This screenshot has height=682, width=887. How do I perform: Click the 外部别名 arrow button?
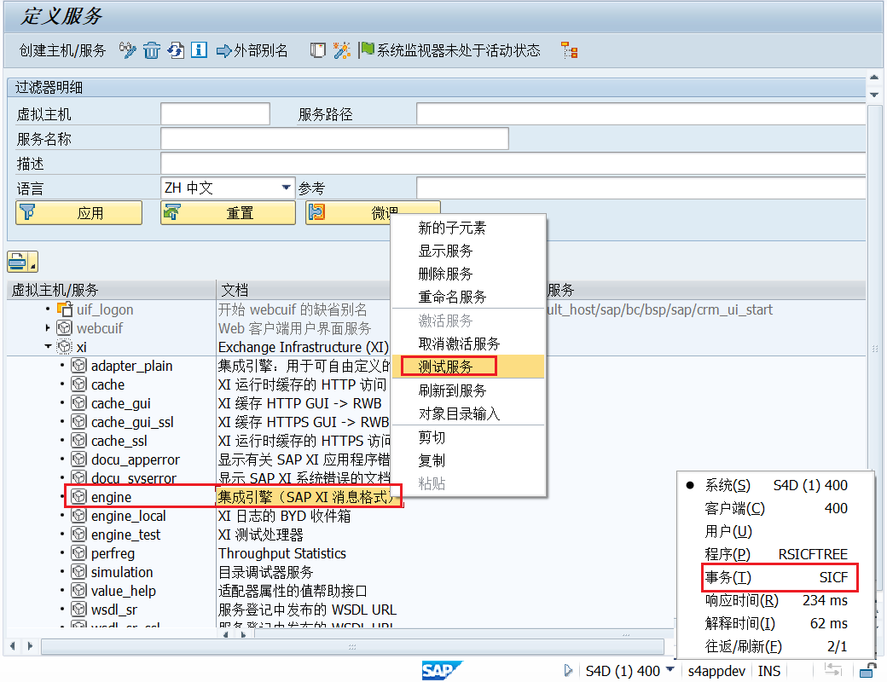(252, 51)
